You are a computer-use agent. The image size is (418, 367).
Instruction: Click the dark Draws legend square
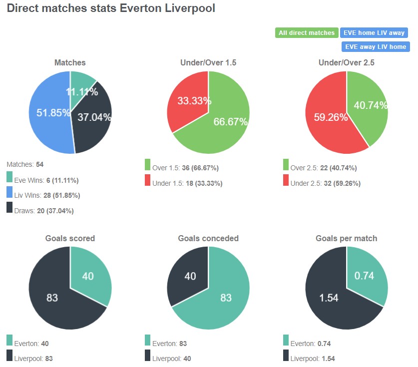click(x=8, y=208)
